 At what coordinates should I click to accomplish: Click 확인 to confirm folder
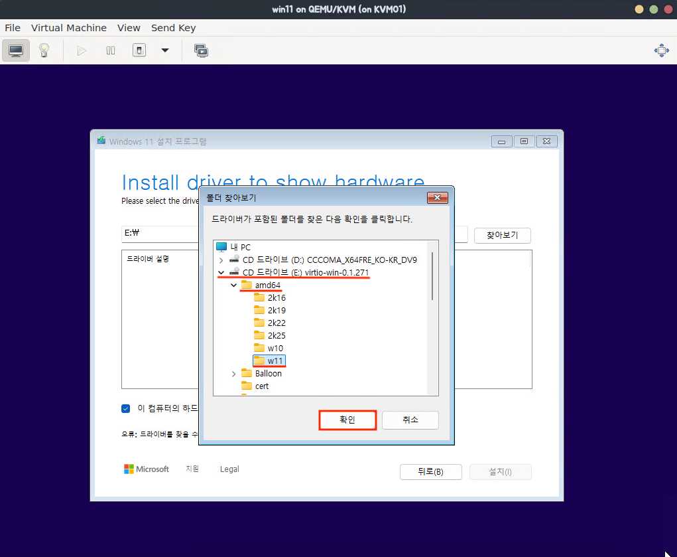[x=347, y=420]
